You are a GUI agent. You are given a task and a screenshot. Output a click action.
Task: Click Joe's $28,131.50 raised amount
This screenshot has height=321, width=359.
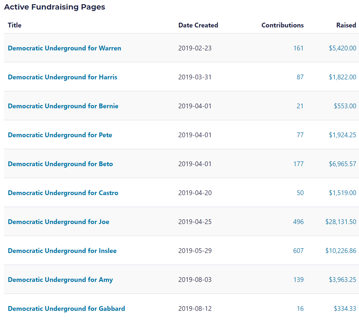coord(340,222)
